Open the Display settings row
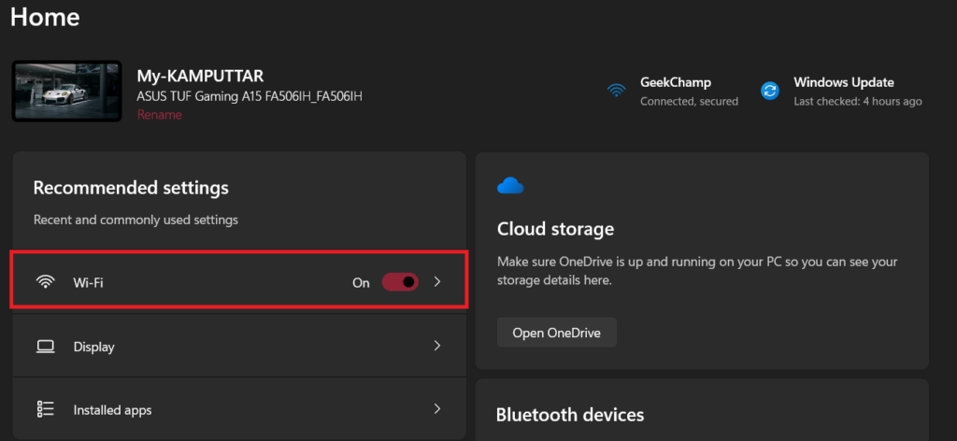957x441 pixels. (x=93, y=347)
